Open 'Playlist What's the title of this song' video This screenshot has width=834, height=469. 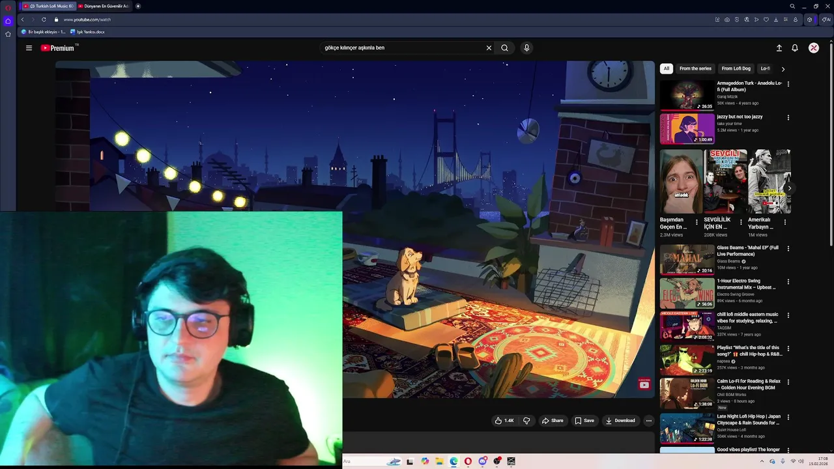click(x=687, y=359)
